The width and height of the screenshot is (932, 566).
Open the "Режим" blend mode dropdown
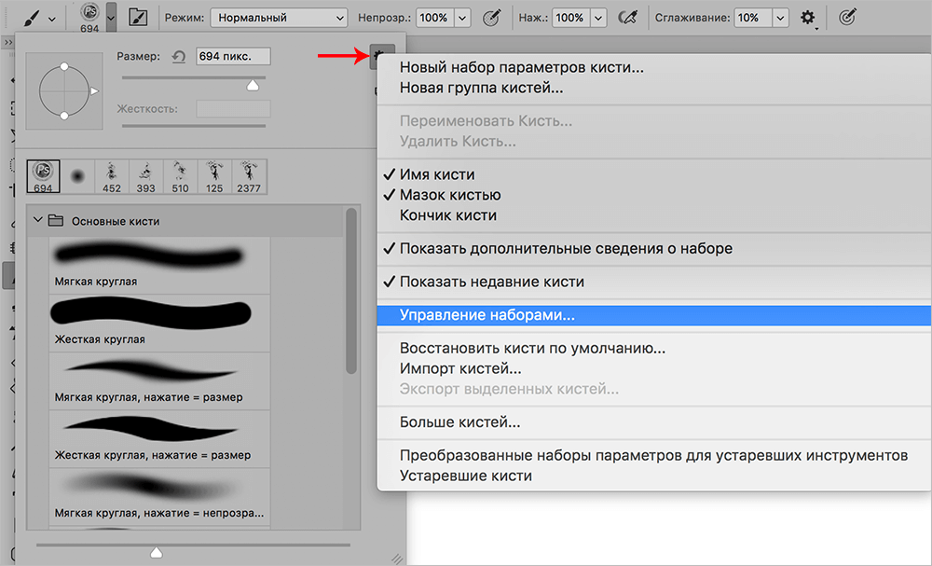point(279,18)
